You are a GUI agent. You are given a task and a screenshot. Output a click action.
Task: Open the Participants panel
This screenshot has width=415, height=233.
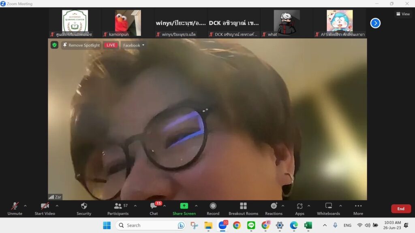click(x=118, y=208)
